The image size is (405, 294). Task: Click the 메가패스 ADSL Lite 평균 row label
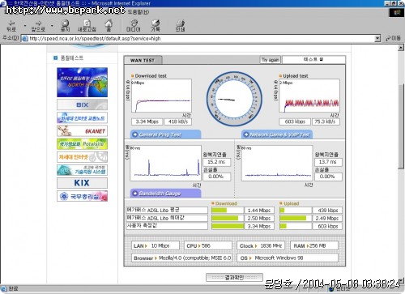[x=167, y=210]
